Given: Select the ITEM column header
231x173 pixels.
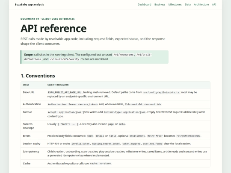Looking at the screenshot, I should point(26,85).
